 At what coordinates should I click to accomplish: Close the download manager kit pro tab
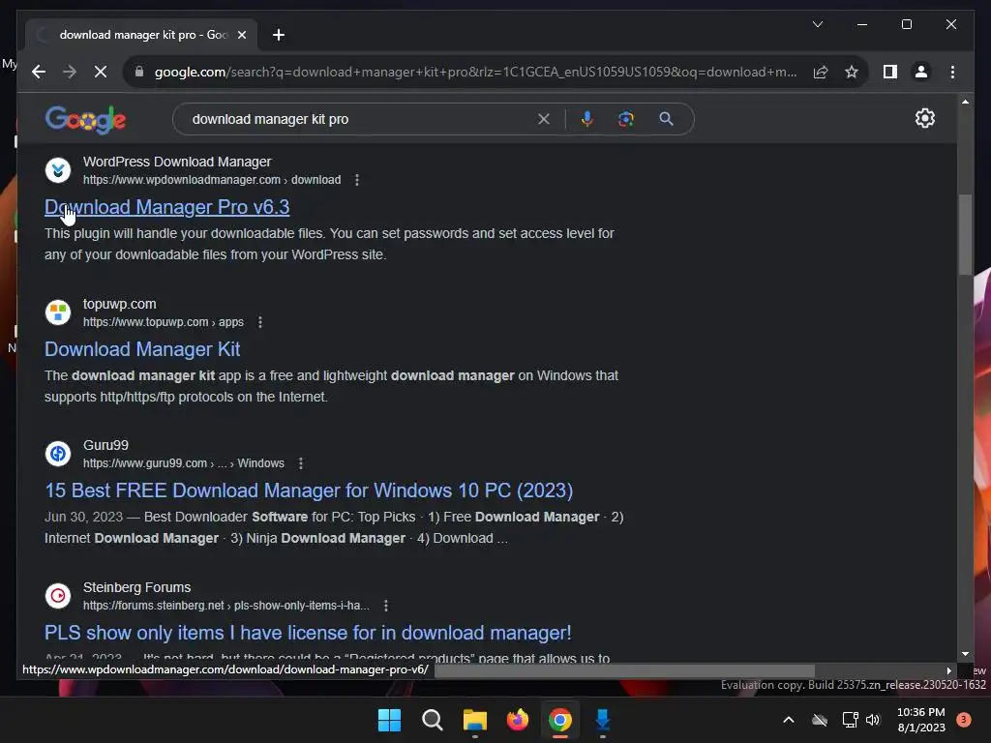pos(241,35)
